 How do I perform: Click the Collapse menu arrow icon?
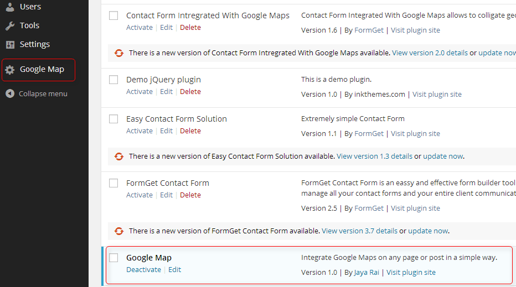10,93
